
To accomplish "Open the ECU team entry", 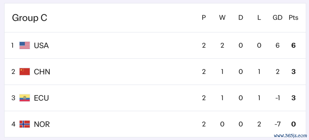I will click(x=41, y=98).
